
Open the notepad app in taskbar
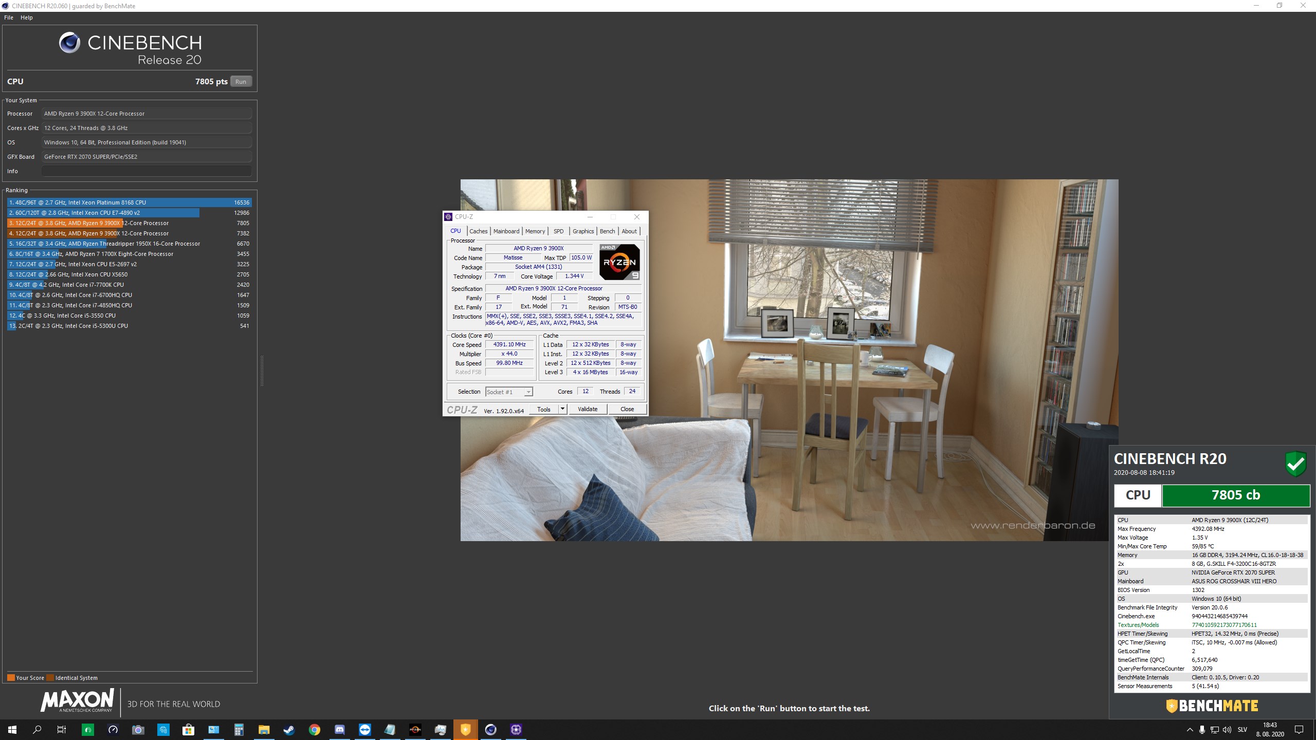click(x=390, y=730)
